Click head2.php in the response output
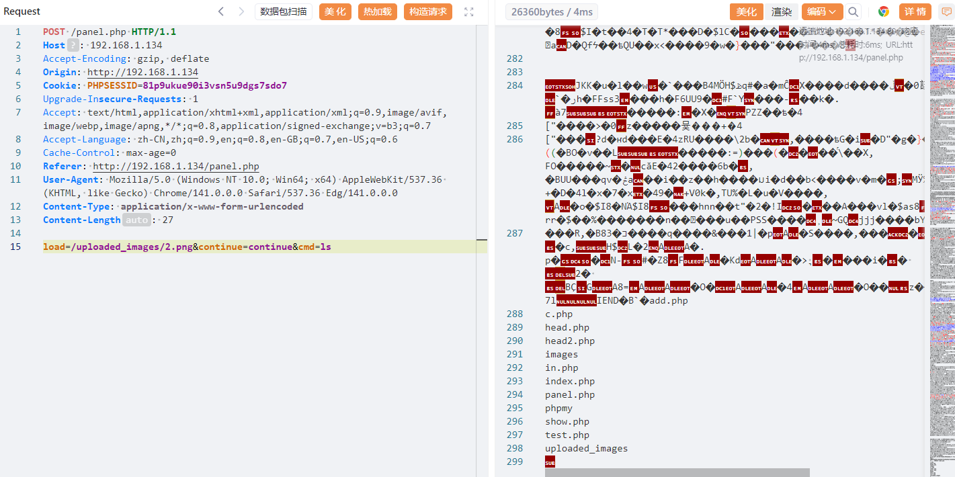The width and height of the screenshot is (955, 477). pos(570,341)
